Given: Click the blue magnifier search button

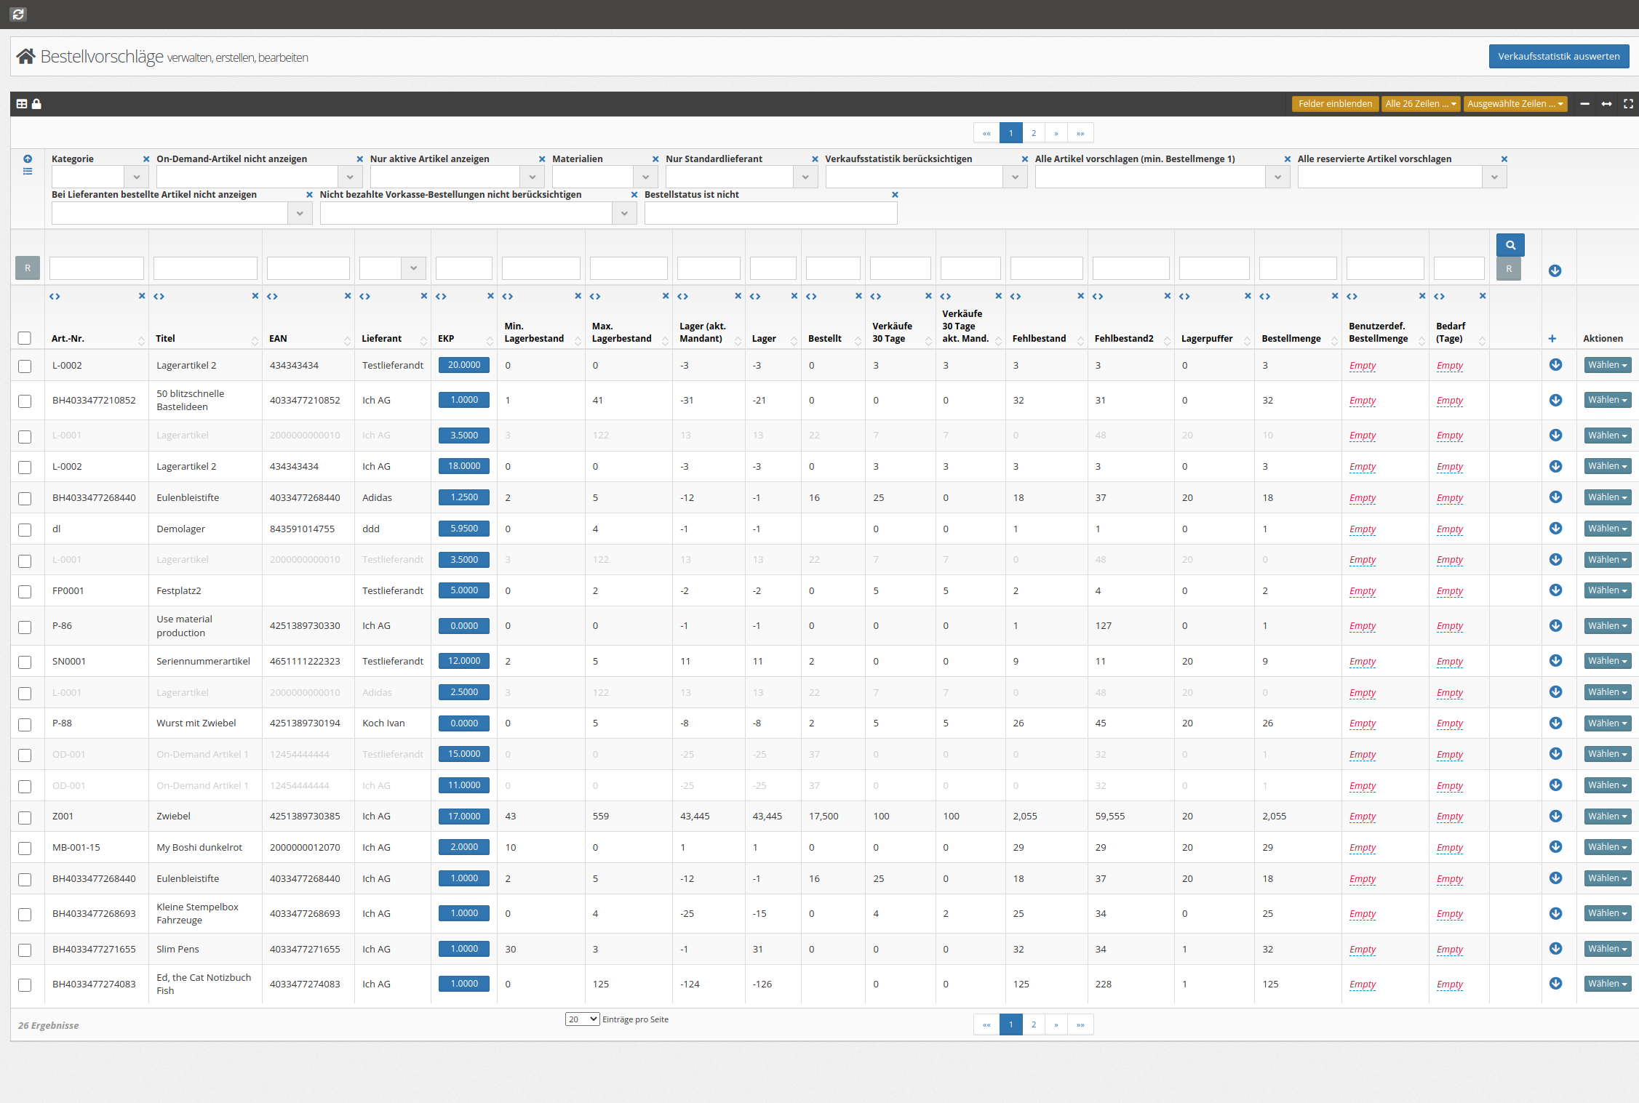Looking at the screenshot, I should [x=1510, y=245].
